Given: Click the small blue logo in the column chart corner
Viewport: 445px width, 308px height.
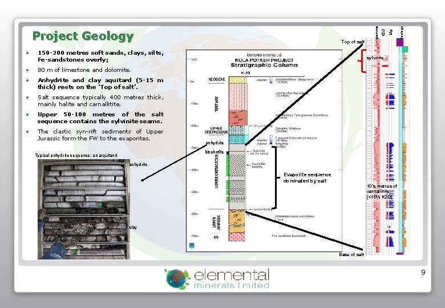Looking at the screenshot, I should (192, 246).
